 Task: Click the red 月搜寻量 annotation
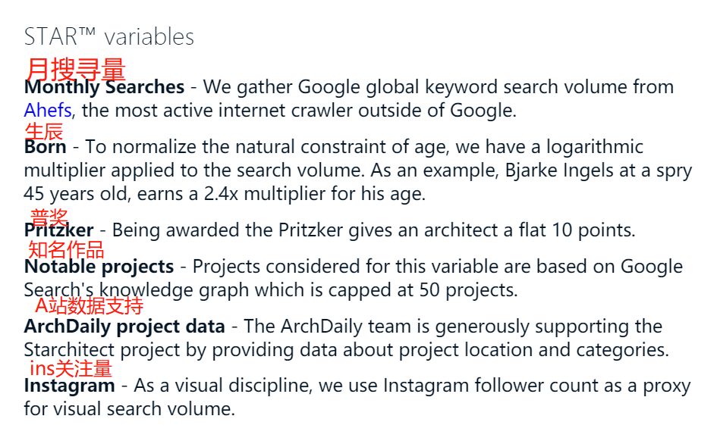[x=75, y=69]
